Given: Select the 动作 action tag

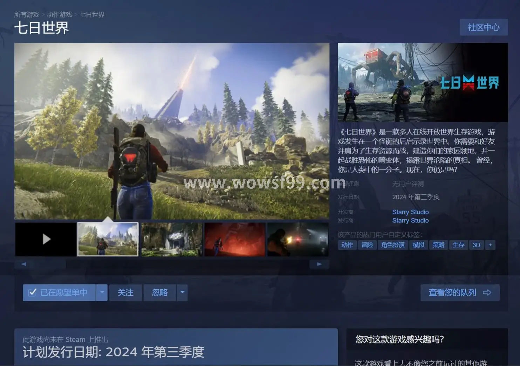Looking at the screenshot, I should tap(347, 245).
